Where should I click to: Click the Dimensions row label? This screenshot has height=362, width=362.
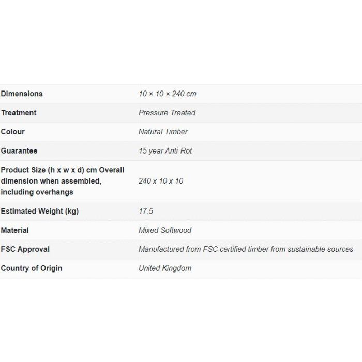click(x=22, y=94)
